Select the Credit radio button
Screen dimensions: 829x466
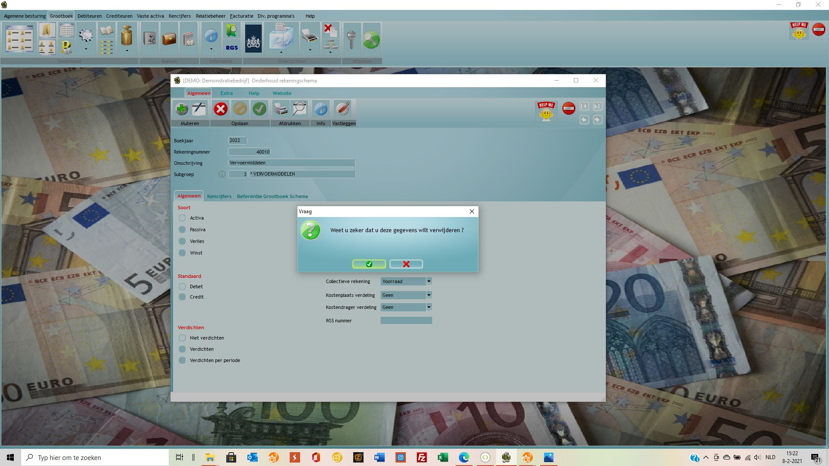182,297
